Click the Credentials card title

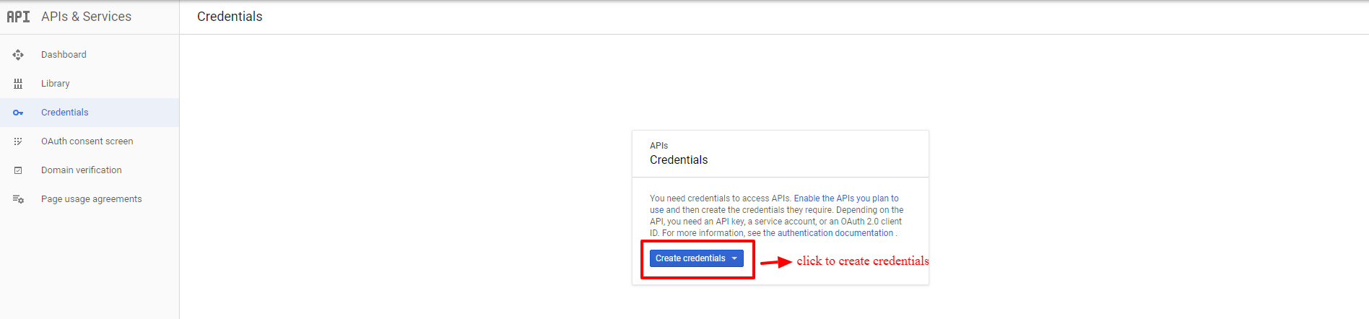click(679, 160)
